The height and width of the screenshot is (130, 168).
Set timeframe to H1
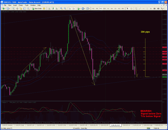pyautogui.click(x=108, y=9)
